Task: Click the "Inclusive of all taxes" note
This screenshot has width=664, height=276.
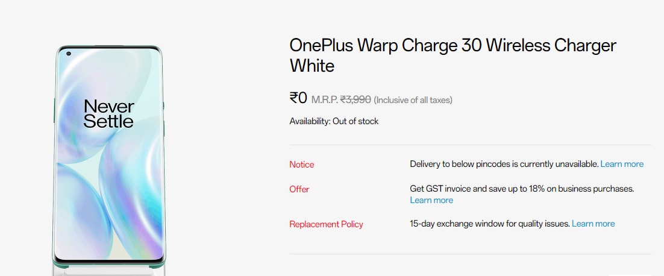Action: (413, 100)
